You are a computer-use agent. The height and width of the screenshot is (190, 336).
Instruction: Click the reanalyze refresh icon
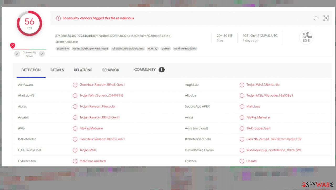(316, 18)
